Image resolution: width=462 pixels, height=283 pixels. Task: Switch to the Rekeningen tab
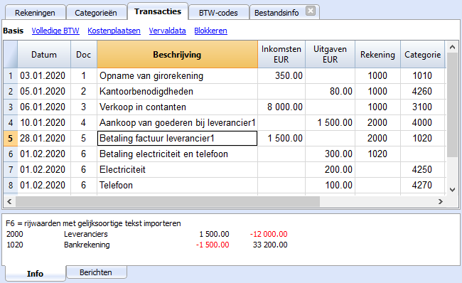click(x=35, y=13)
